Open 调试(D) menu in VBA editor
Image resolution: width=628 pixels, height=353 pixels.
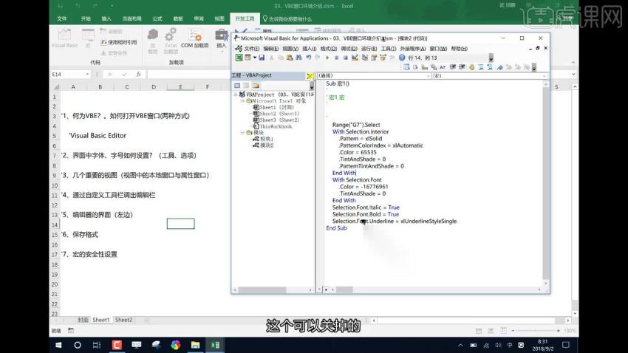(349, 49)
